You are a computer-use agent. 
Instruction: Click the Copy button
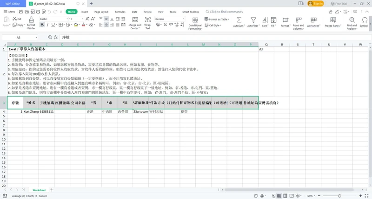coord(19,25)
